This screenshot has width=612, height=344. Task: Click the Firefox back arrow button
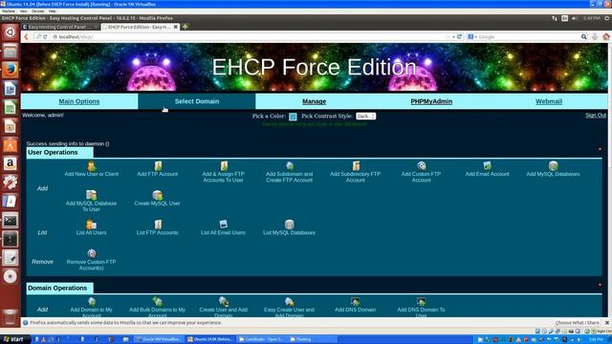[26, 36]
